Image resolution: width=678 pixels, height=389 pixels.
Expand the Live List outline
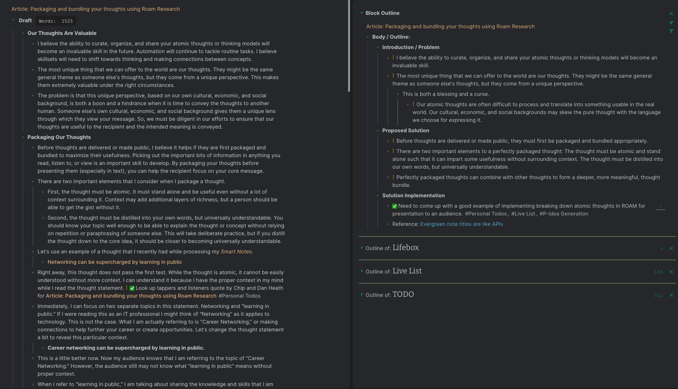[362, 271]
